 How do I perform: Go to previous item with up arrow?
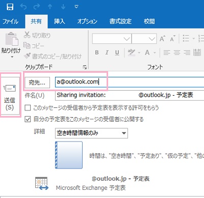(50, 7)
